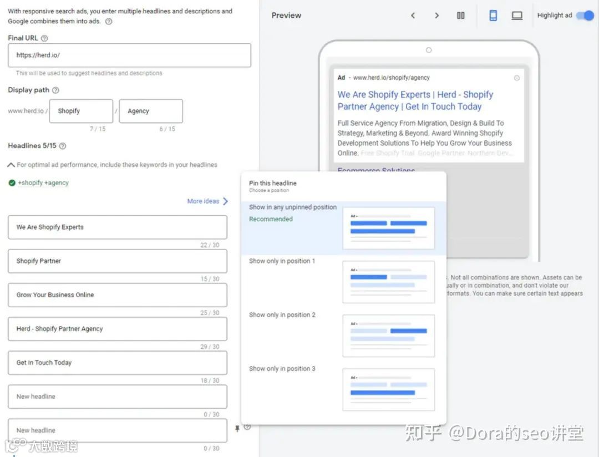Click www.herd.io/shopify/agency URL in preview
Screen dimensions: 599x457
tap(391, 78)
